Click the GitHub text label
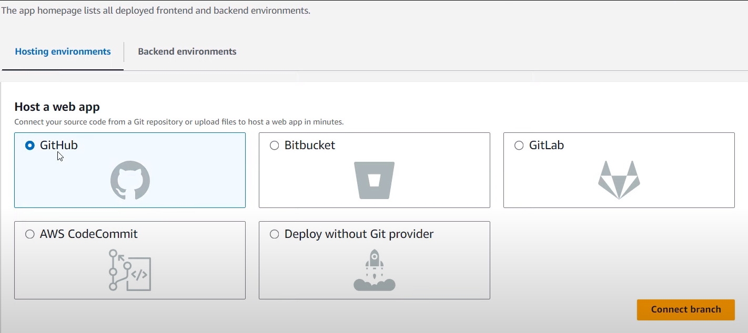The height and width of the screenshot is (333, 748). tap(59, 145)
